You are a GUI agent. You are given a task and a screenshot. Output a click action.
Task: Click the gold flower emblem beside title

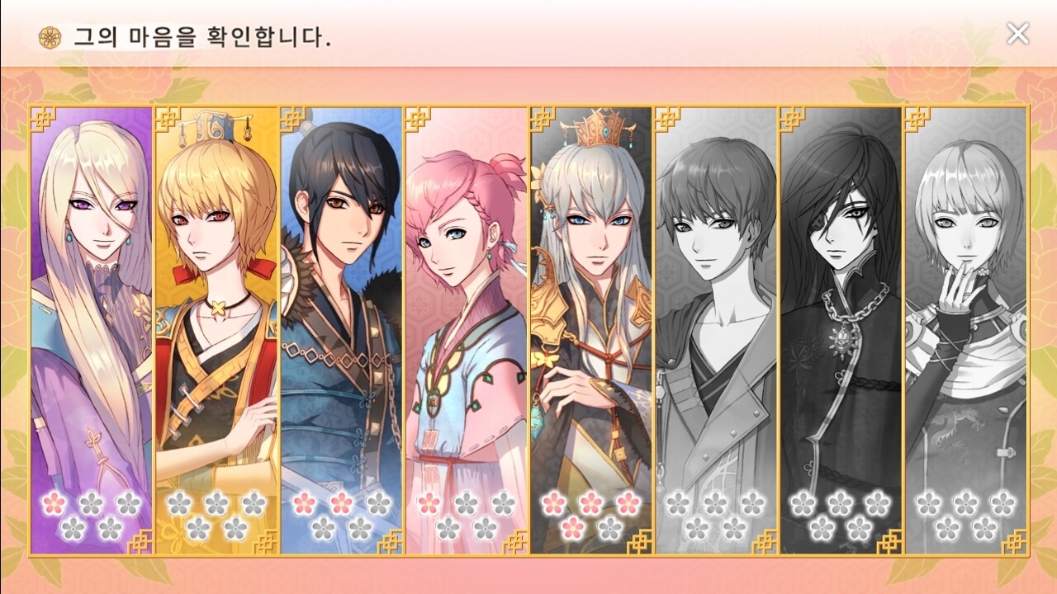coord(50,37)
